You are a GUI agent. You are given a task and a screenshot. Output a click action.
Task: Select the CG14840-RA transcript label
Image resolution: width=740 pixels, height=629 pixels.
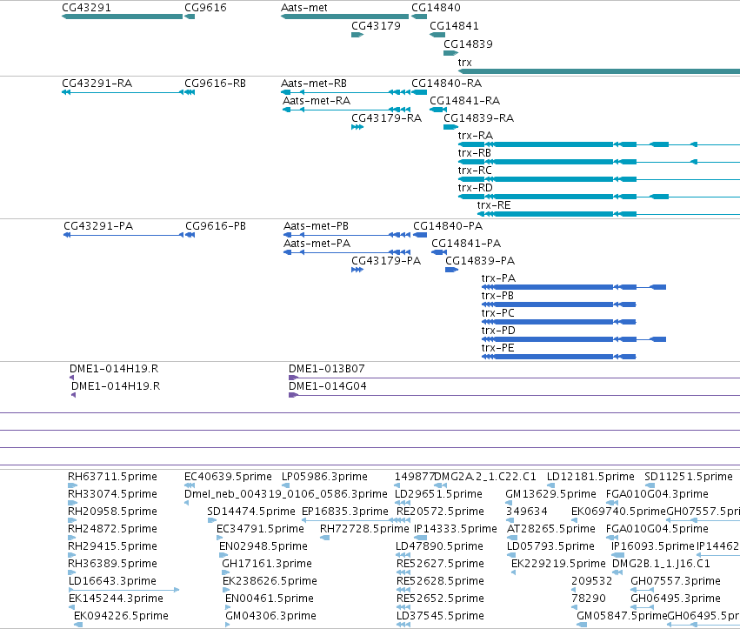pyautogui.click(x=446, y=84)
